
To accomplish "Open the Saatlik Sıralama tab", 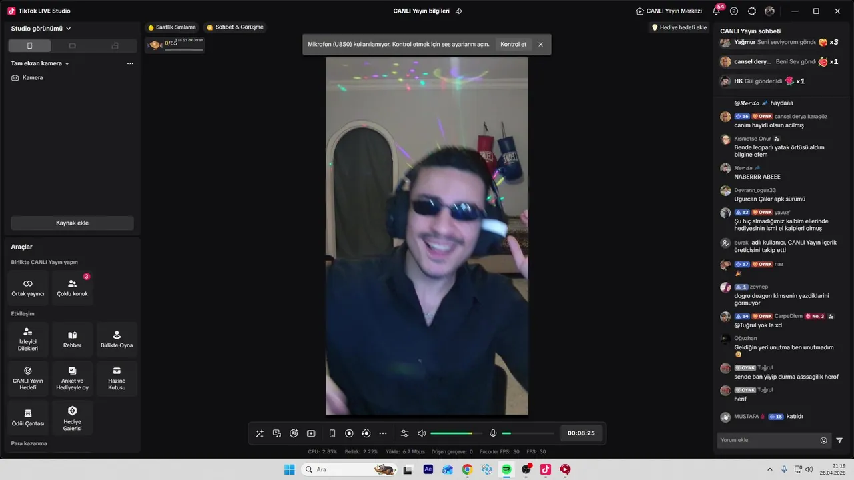I will click(172, 27).
